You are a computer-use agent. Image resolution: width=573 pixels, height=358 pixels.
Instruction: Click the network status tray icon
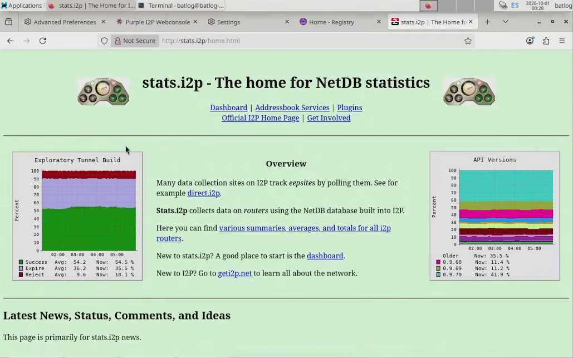pos(503,6)
